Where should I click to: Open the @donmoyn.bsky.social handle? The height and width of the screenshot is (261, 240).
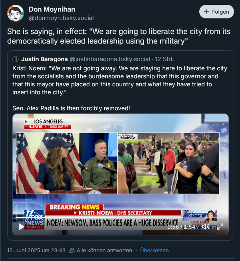point(61,18)
